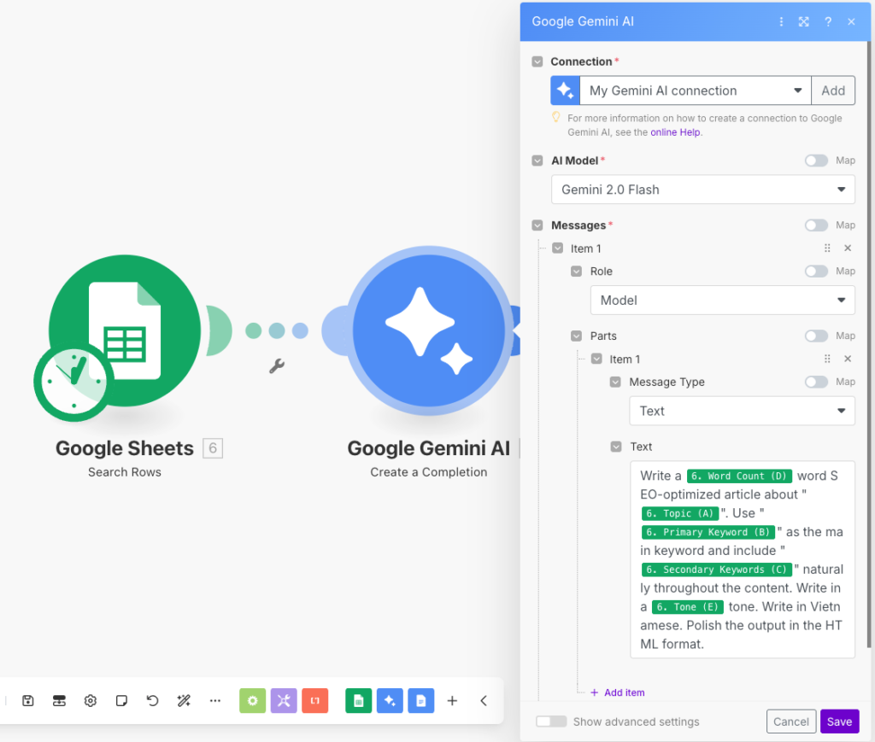Screen dimensions: 875x742
Task: Open scenario settings gear in bottom toolbar
Action: click(91, 701)
